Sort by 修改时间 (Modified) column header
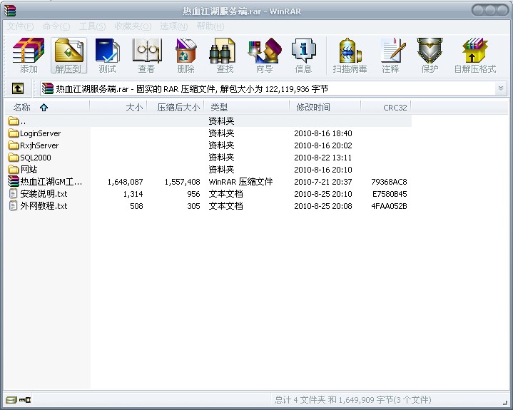Viewport: 513px width, 410px height. point(313,108)
